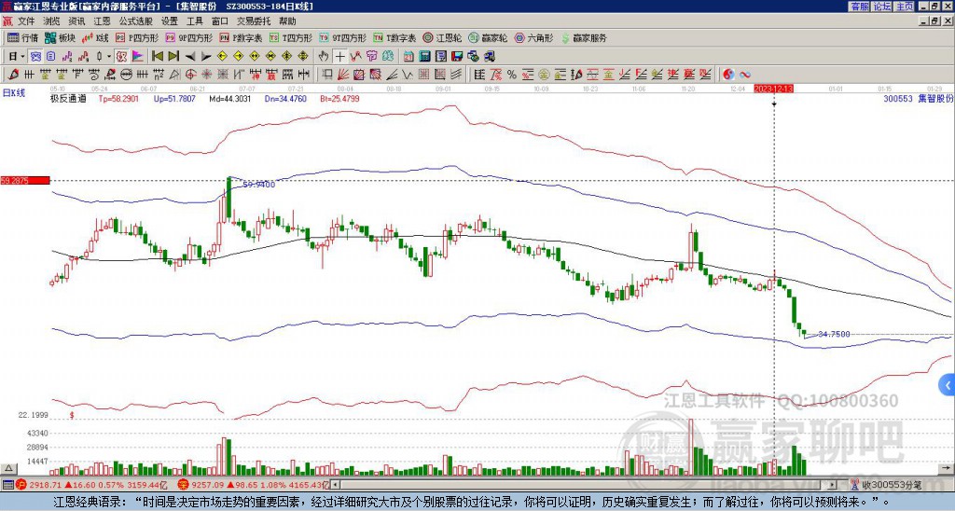The width and height of the screenshot is (955, 511).
Task: Click the save floppy disk icon
Action: 457,57
